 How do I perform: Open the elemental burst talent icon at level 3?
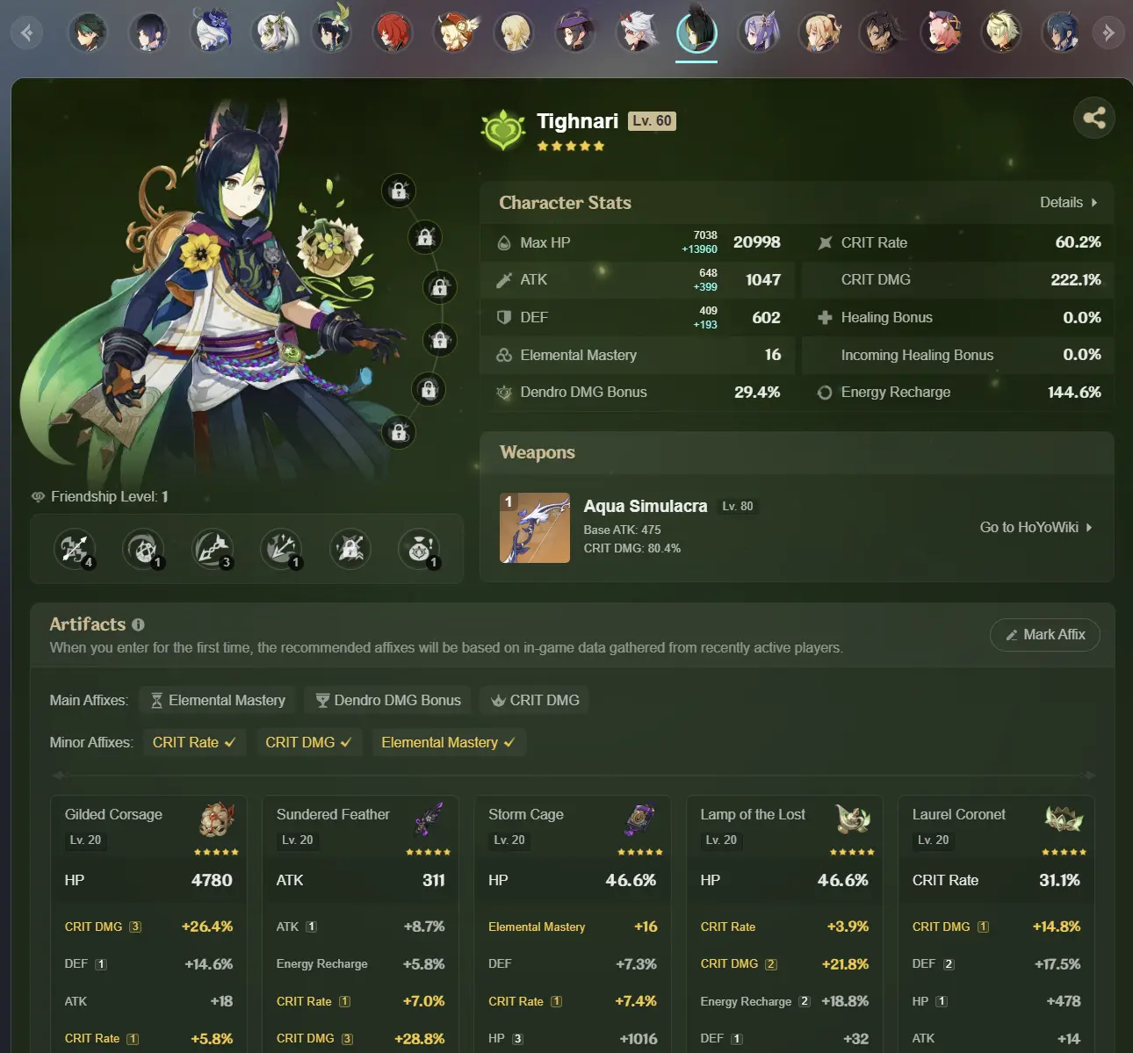click(213, 549)
